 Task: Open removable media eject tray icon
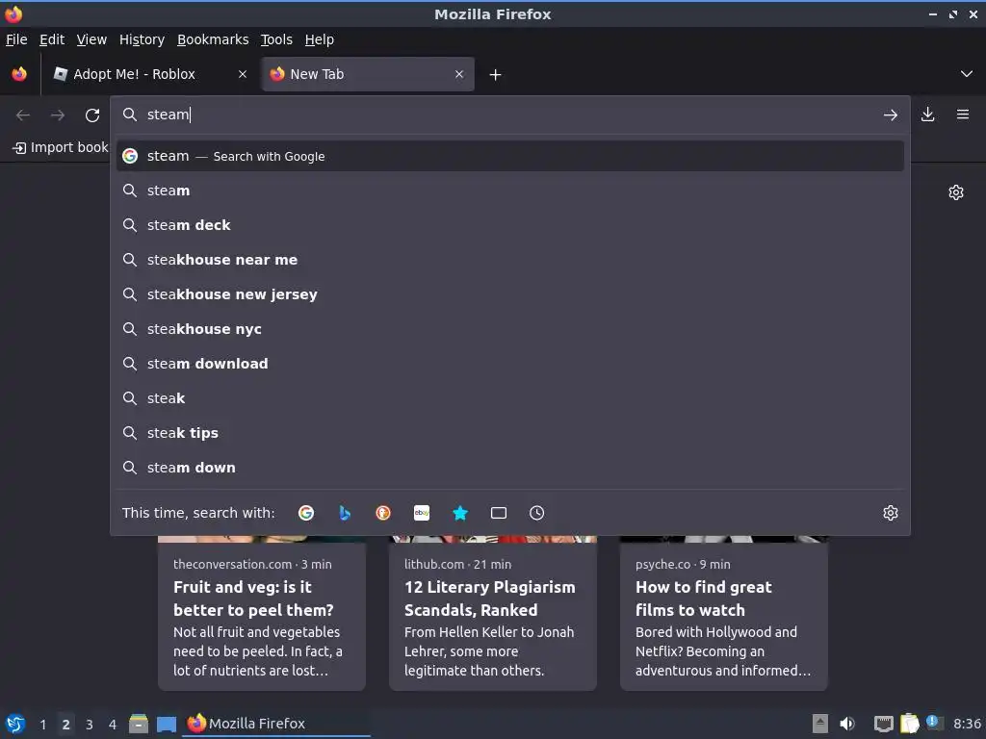tap(820, 724)
